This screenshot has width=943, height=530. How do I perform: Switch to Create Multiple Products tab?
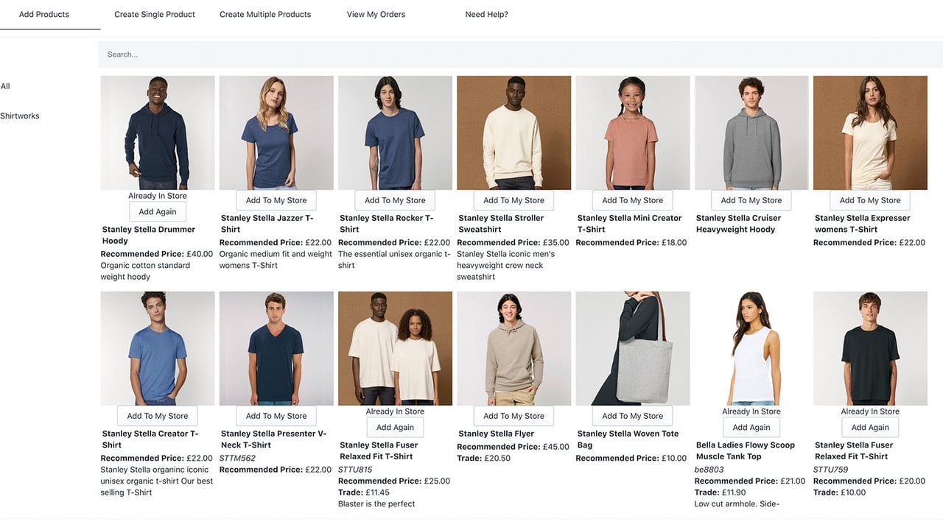tap(265, 14)
